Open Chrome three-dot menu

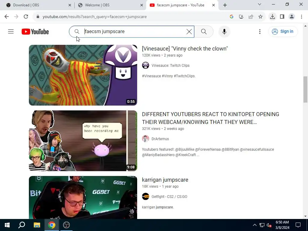(x=301, y=17)
